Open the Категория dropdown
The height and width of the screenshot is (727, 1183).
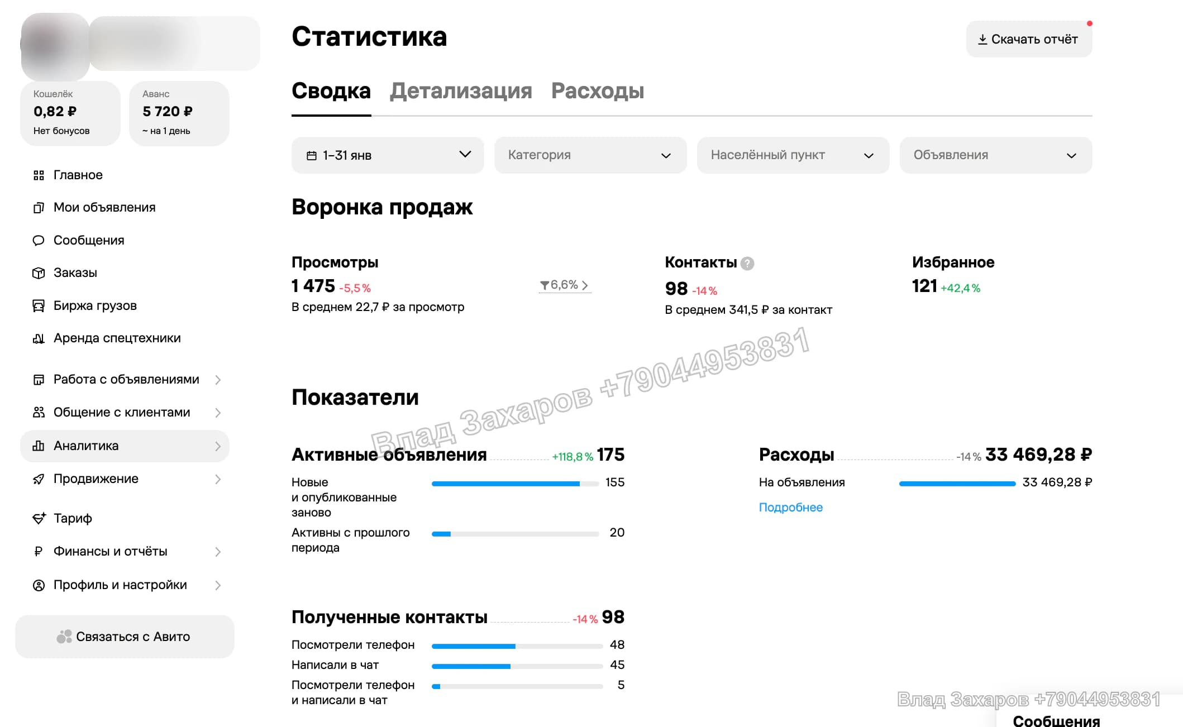pos(590,155)
